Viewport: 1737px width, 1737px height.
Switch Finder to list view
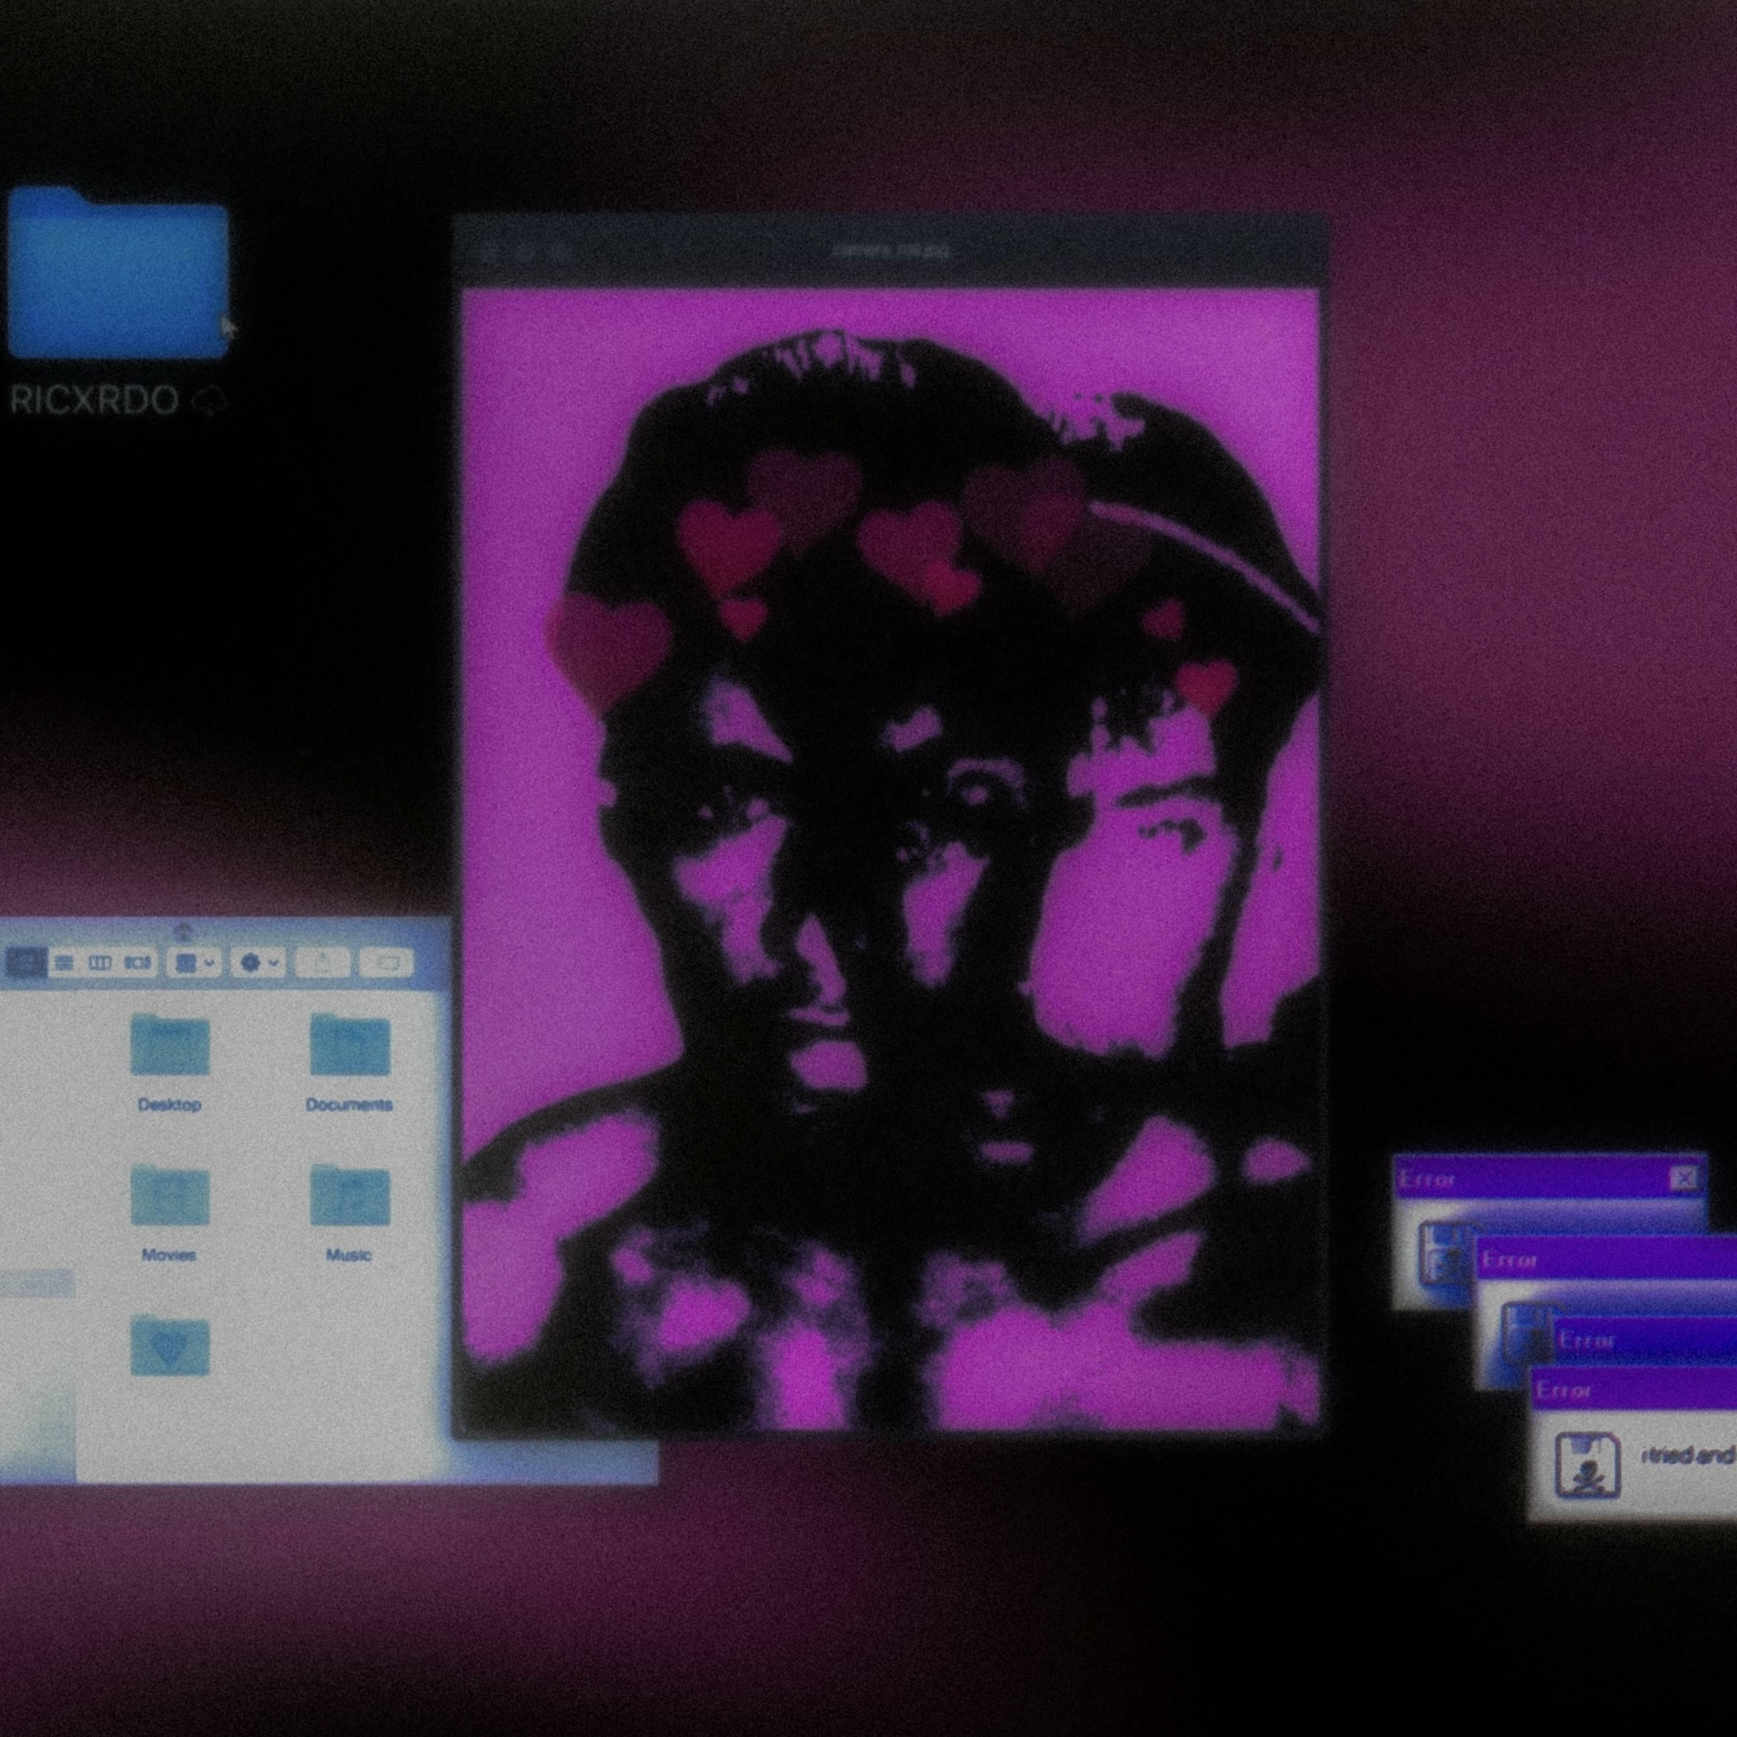coord(64,963)
